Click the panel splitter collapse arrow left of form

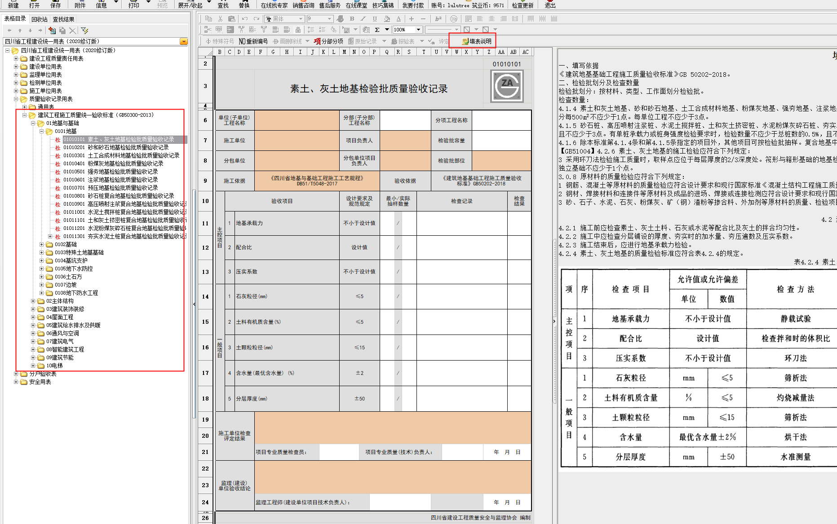(194, 304)
